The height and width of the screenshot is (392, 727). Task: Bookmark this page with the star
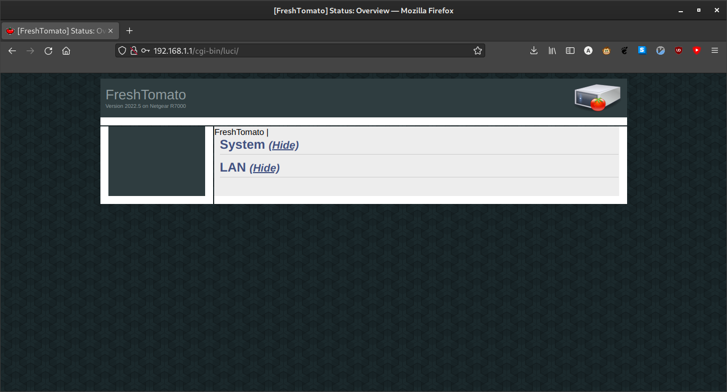478,50
